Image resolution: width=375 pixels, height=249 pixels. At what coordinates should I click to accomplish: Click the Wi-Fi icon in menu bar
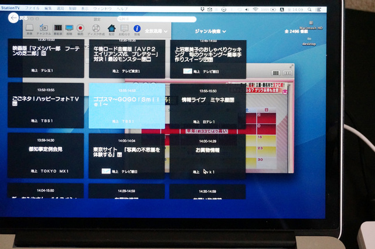pos(255,9)
